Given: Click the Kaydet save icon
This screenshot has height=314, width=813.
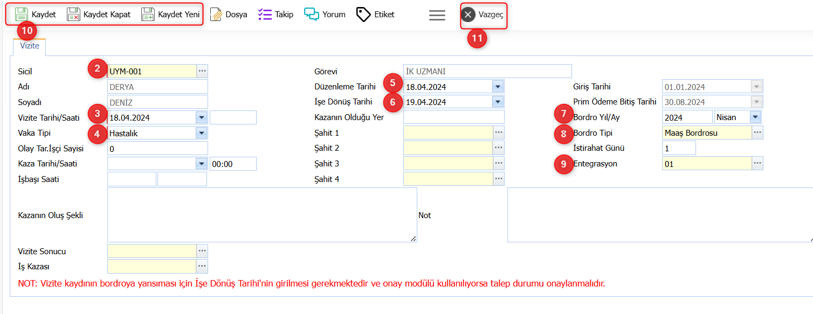Looking at the screenshot, I should 21,15.
